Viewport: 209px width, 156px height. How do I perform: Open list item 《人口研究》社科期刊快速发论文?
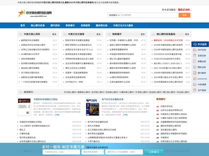pyautogui.click(x=35, y=126)
